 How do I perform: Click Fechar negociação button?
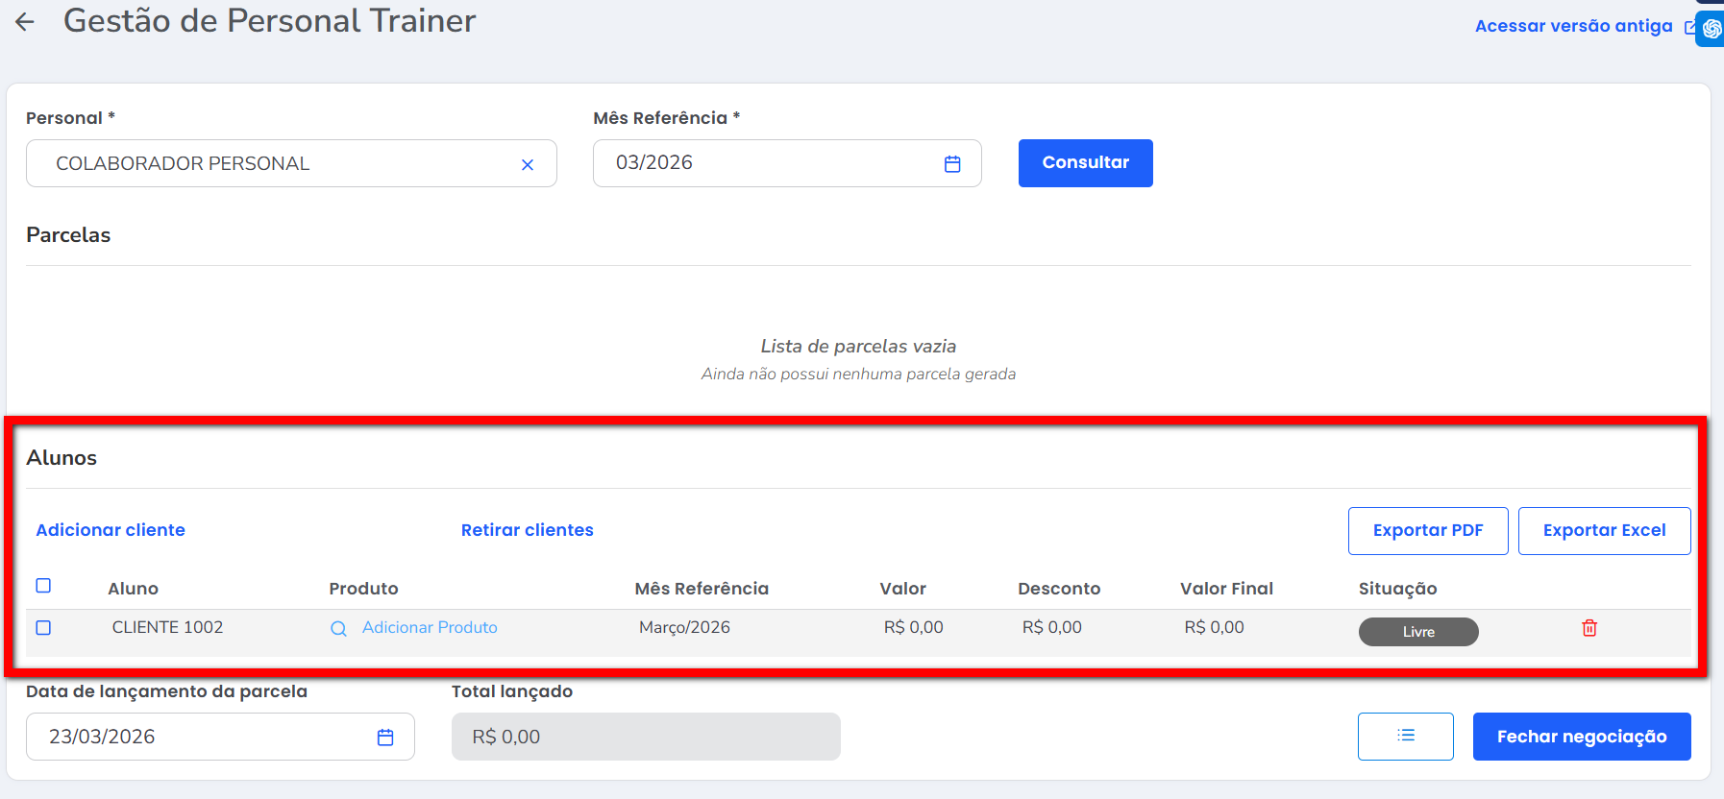(x=1581, y=737)
